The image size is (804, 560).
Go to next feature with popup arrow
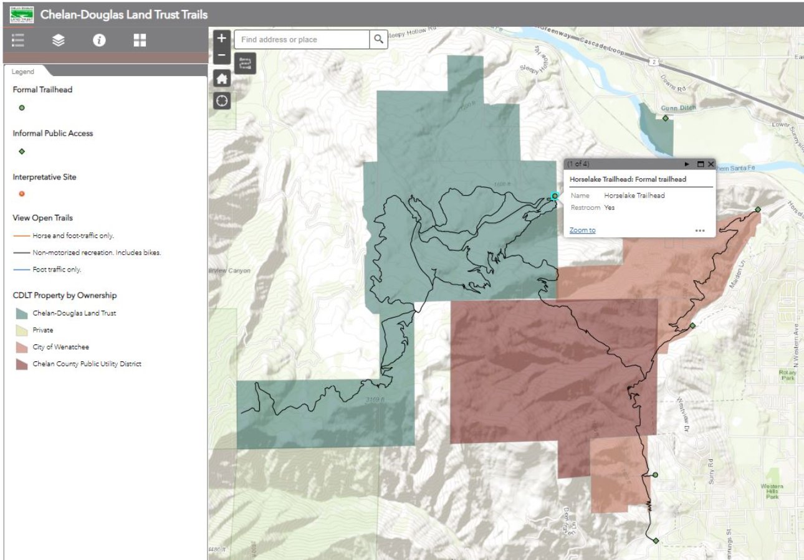[687, 164]
